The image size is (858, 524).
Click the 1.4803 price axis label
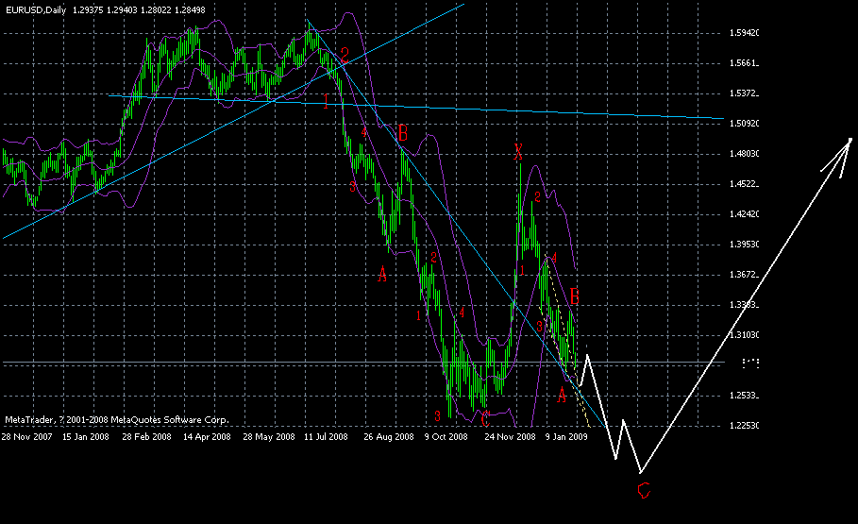pos(744,153)
